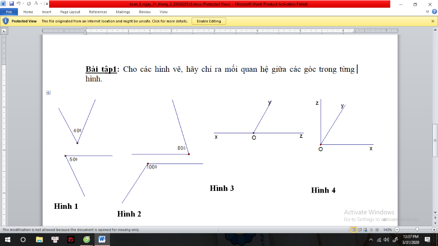Click the Hình 1 caption
The image size is (438, 246).
66,206
